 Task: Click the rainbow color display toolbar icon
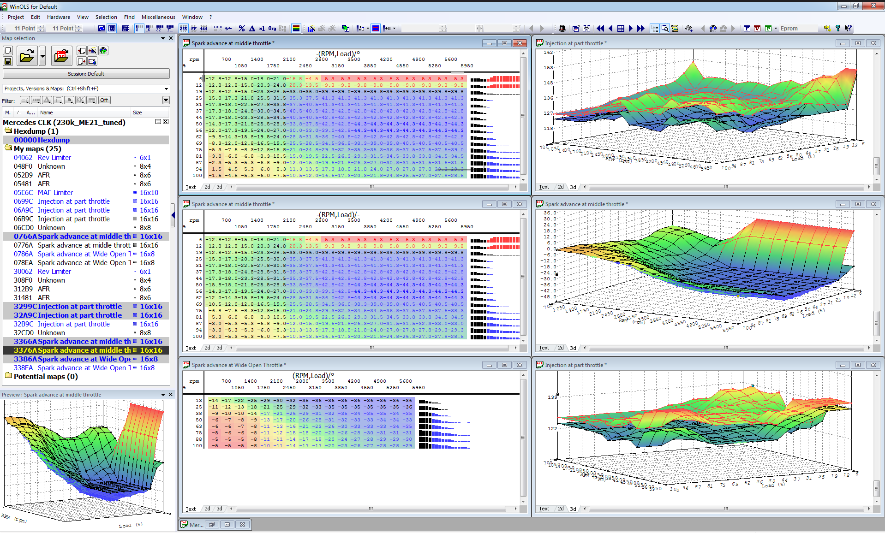click(296, 28)
